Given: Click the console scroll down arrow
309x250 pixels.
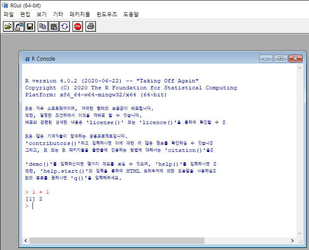Looking at the screenshot, I should 300,234.
